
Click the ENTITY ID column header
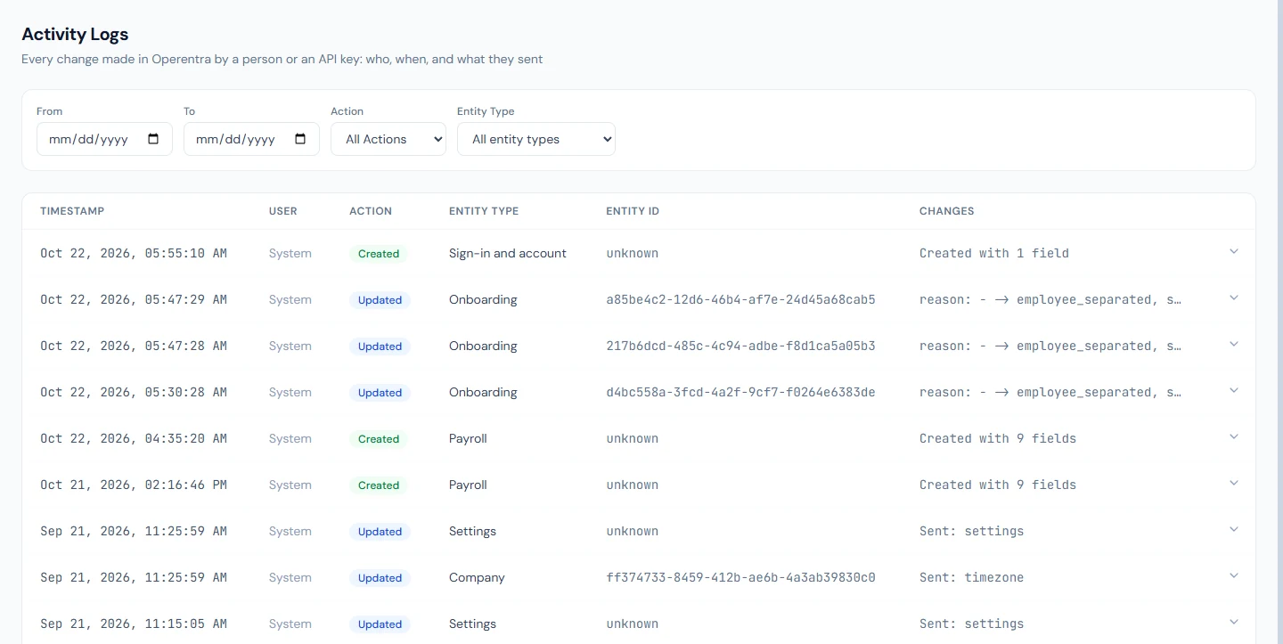pyautogui.click(x=633, y=211)
